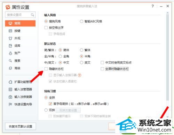
Task: Click the 快速设置向导 flag icon
Action: pos(10,104)
